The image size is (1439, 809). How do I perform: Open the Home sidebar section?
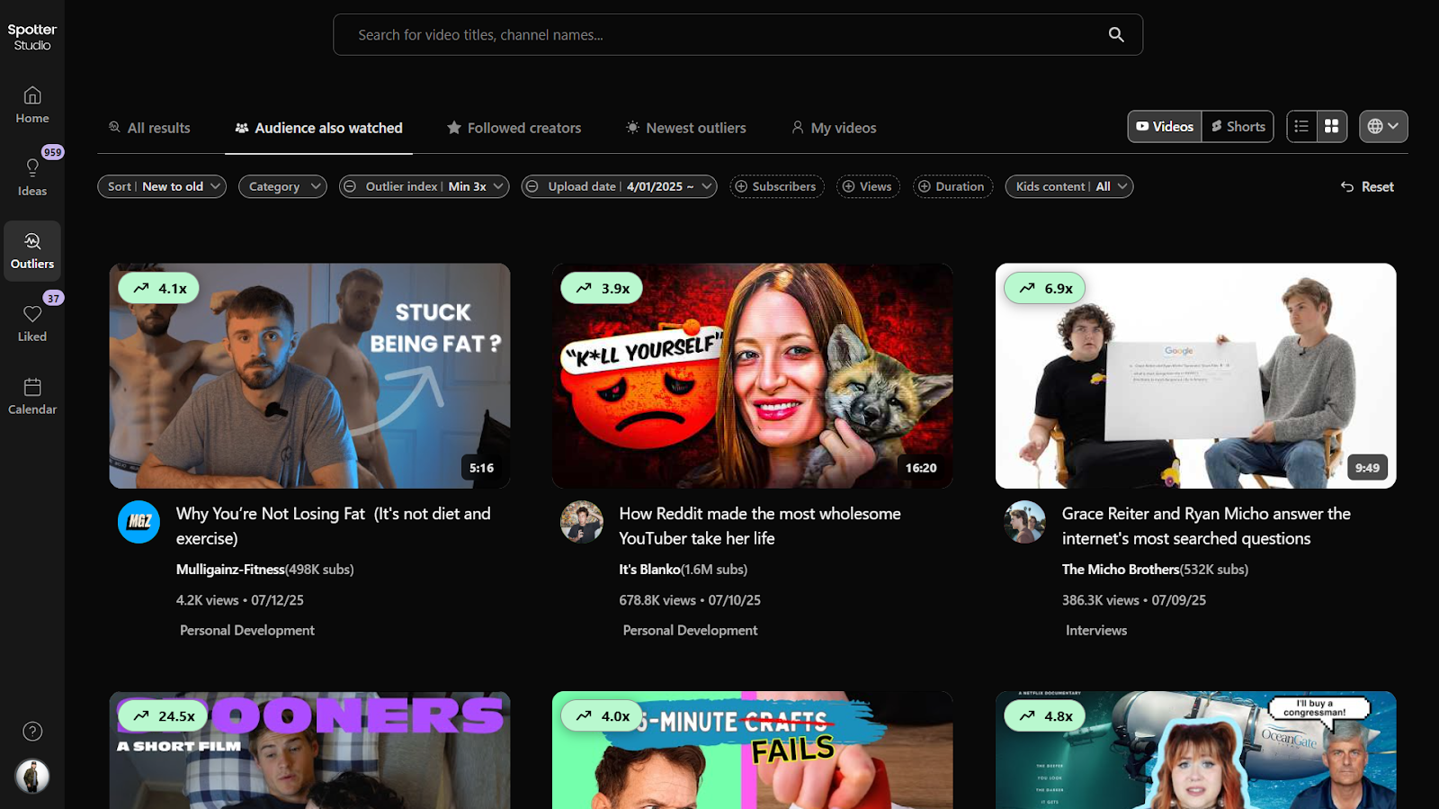[32, 104]
